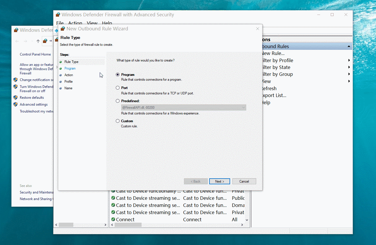Click the firewall icon in the Control Panel window title
376x245 pixels.
16,30
